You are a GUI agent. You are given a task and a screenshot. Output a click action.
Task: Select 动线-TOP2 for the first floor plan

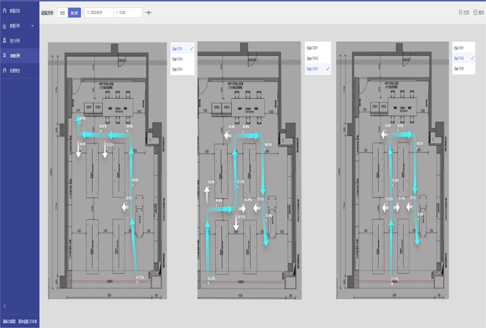(x=177, y=59)
